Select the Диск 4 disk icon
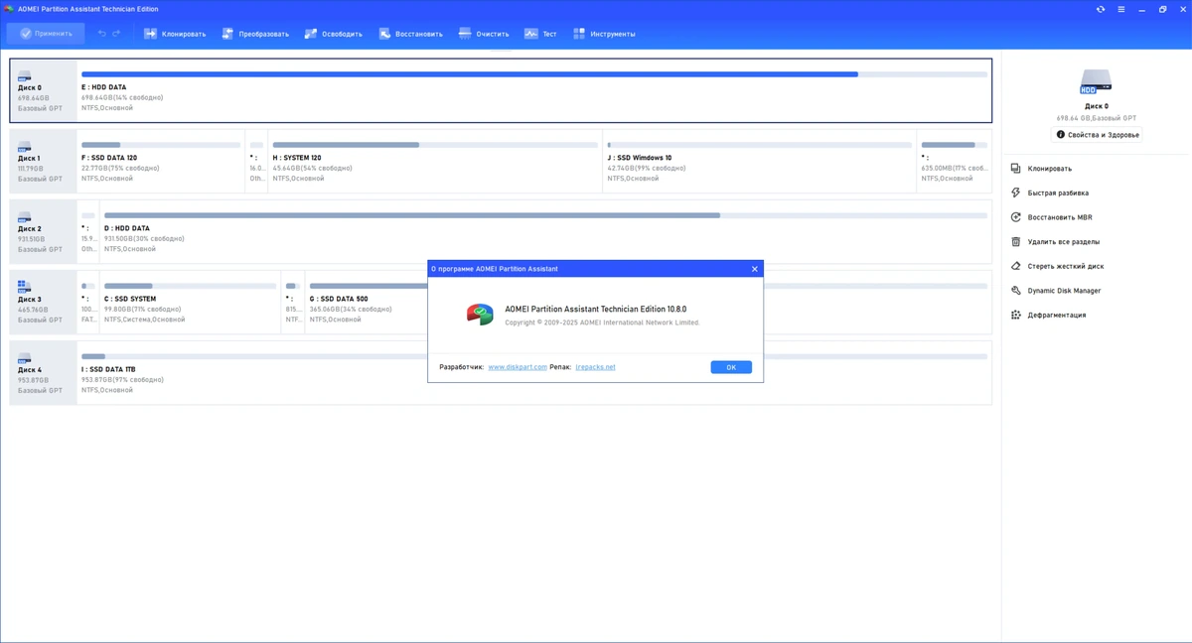 [25, 357]
